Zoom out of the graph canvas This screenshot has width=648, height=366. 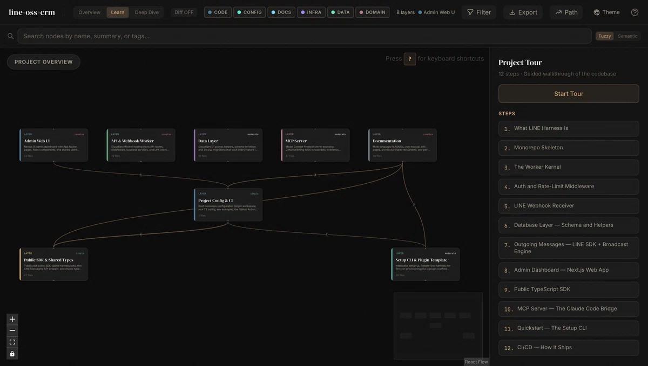pos(12,330)
